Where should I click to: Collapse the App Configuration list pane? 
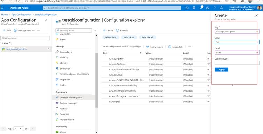[x=46, y=20]
